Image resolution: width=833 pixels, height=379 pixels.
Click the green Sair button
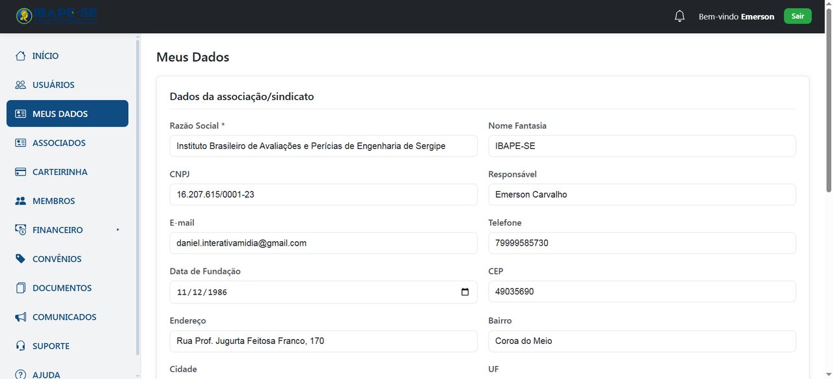[797, 16]
